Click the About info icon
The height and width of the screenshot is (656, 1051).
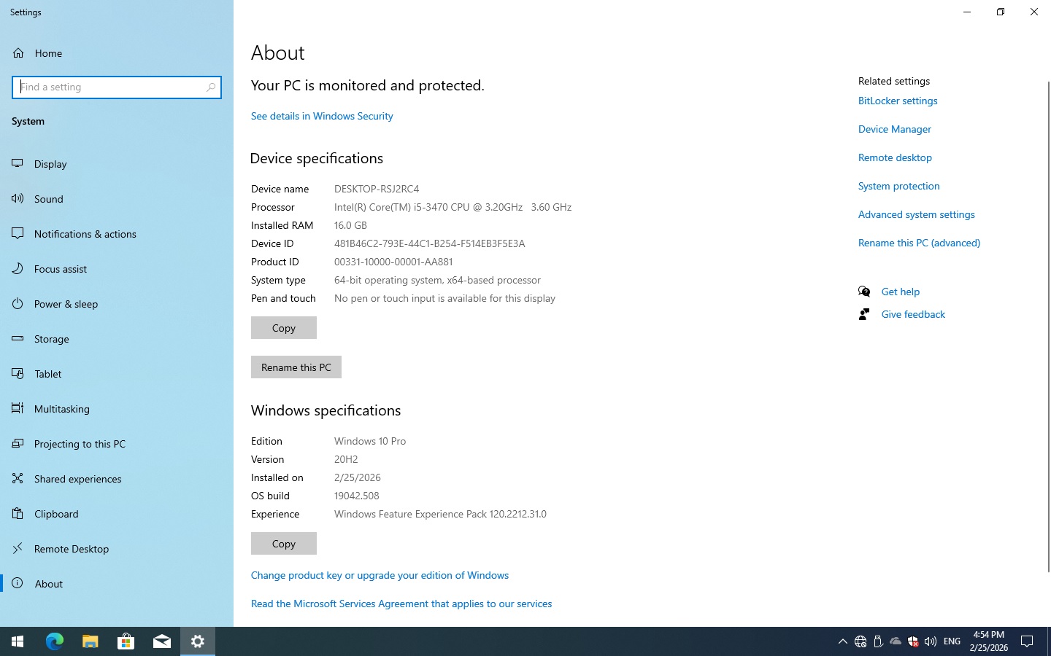pyautogui.click(x=18, y=583)
